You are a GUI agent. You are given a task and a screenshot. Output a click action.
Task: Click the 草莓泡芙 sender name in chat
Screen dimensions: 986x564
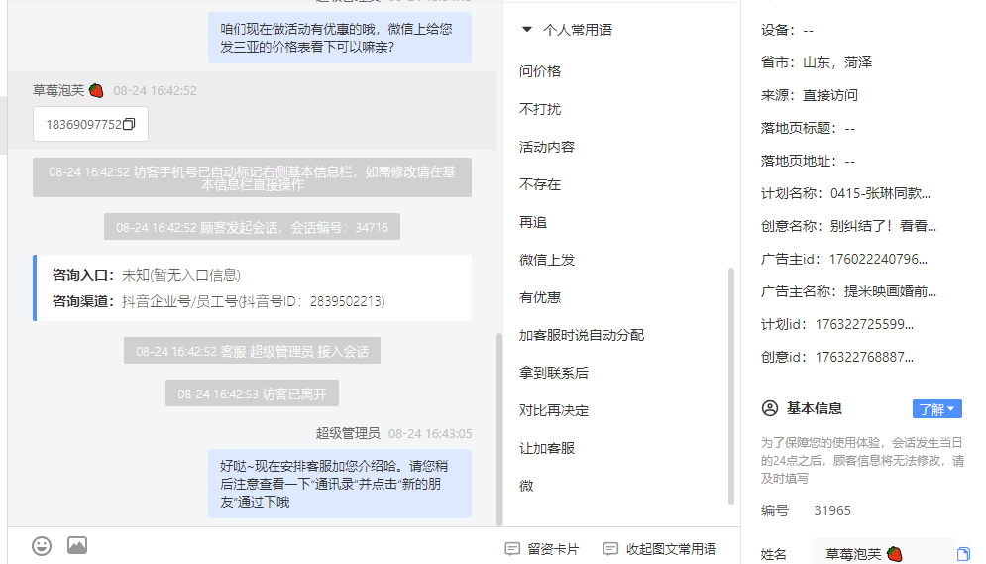tap(58, 90)
